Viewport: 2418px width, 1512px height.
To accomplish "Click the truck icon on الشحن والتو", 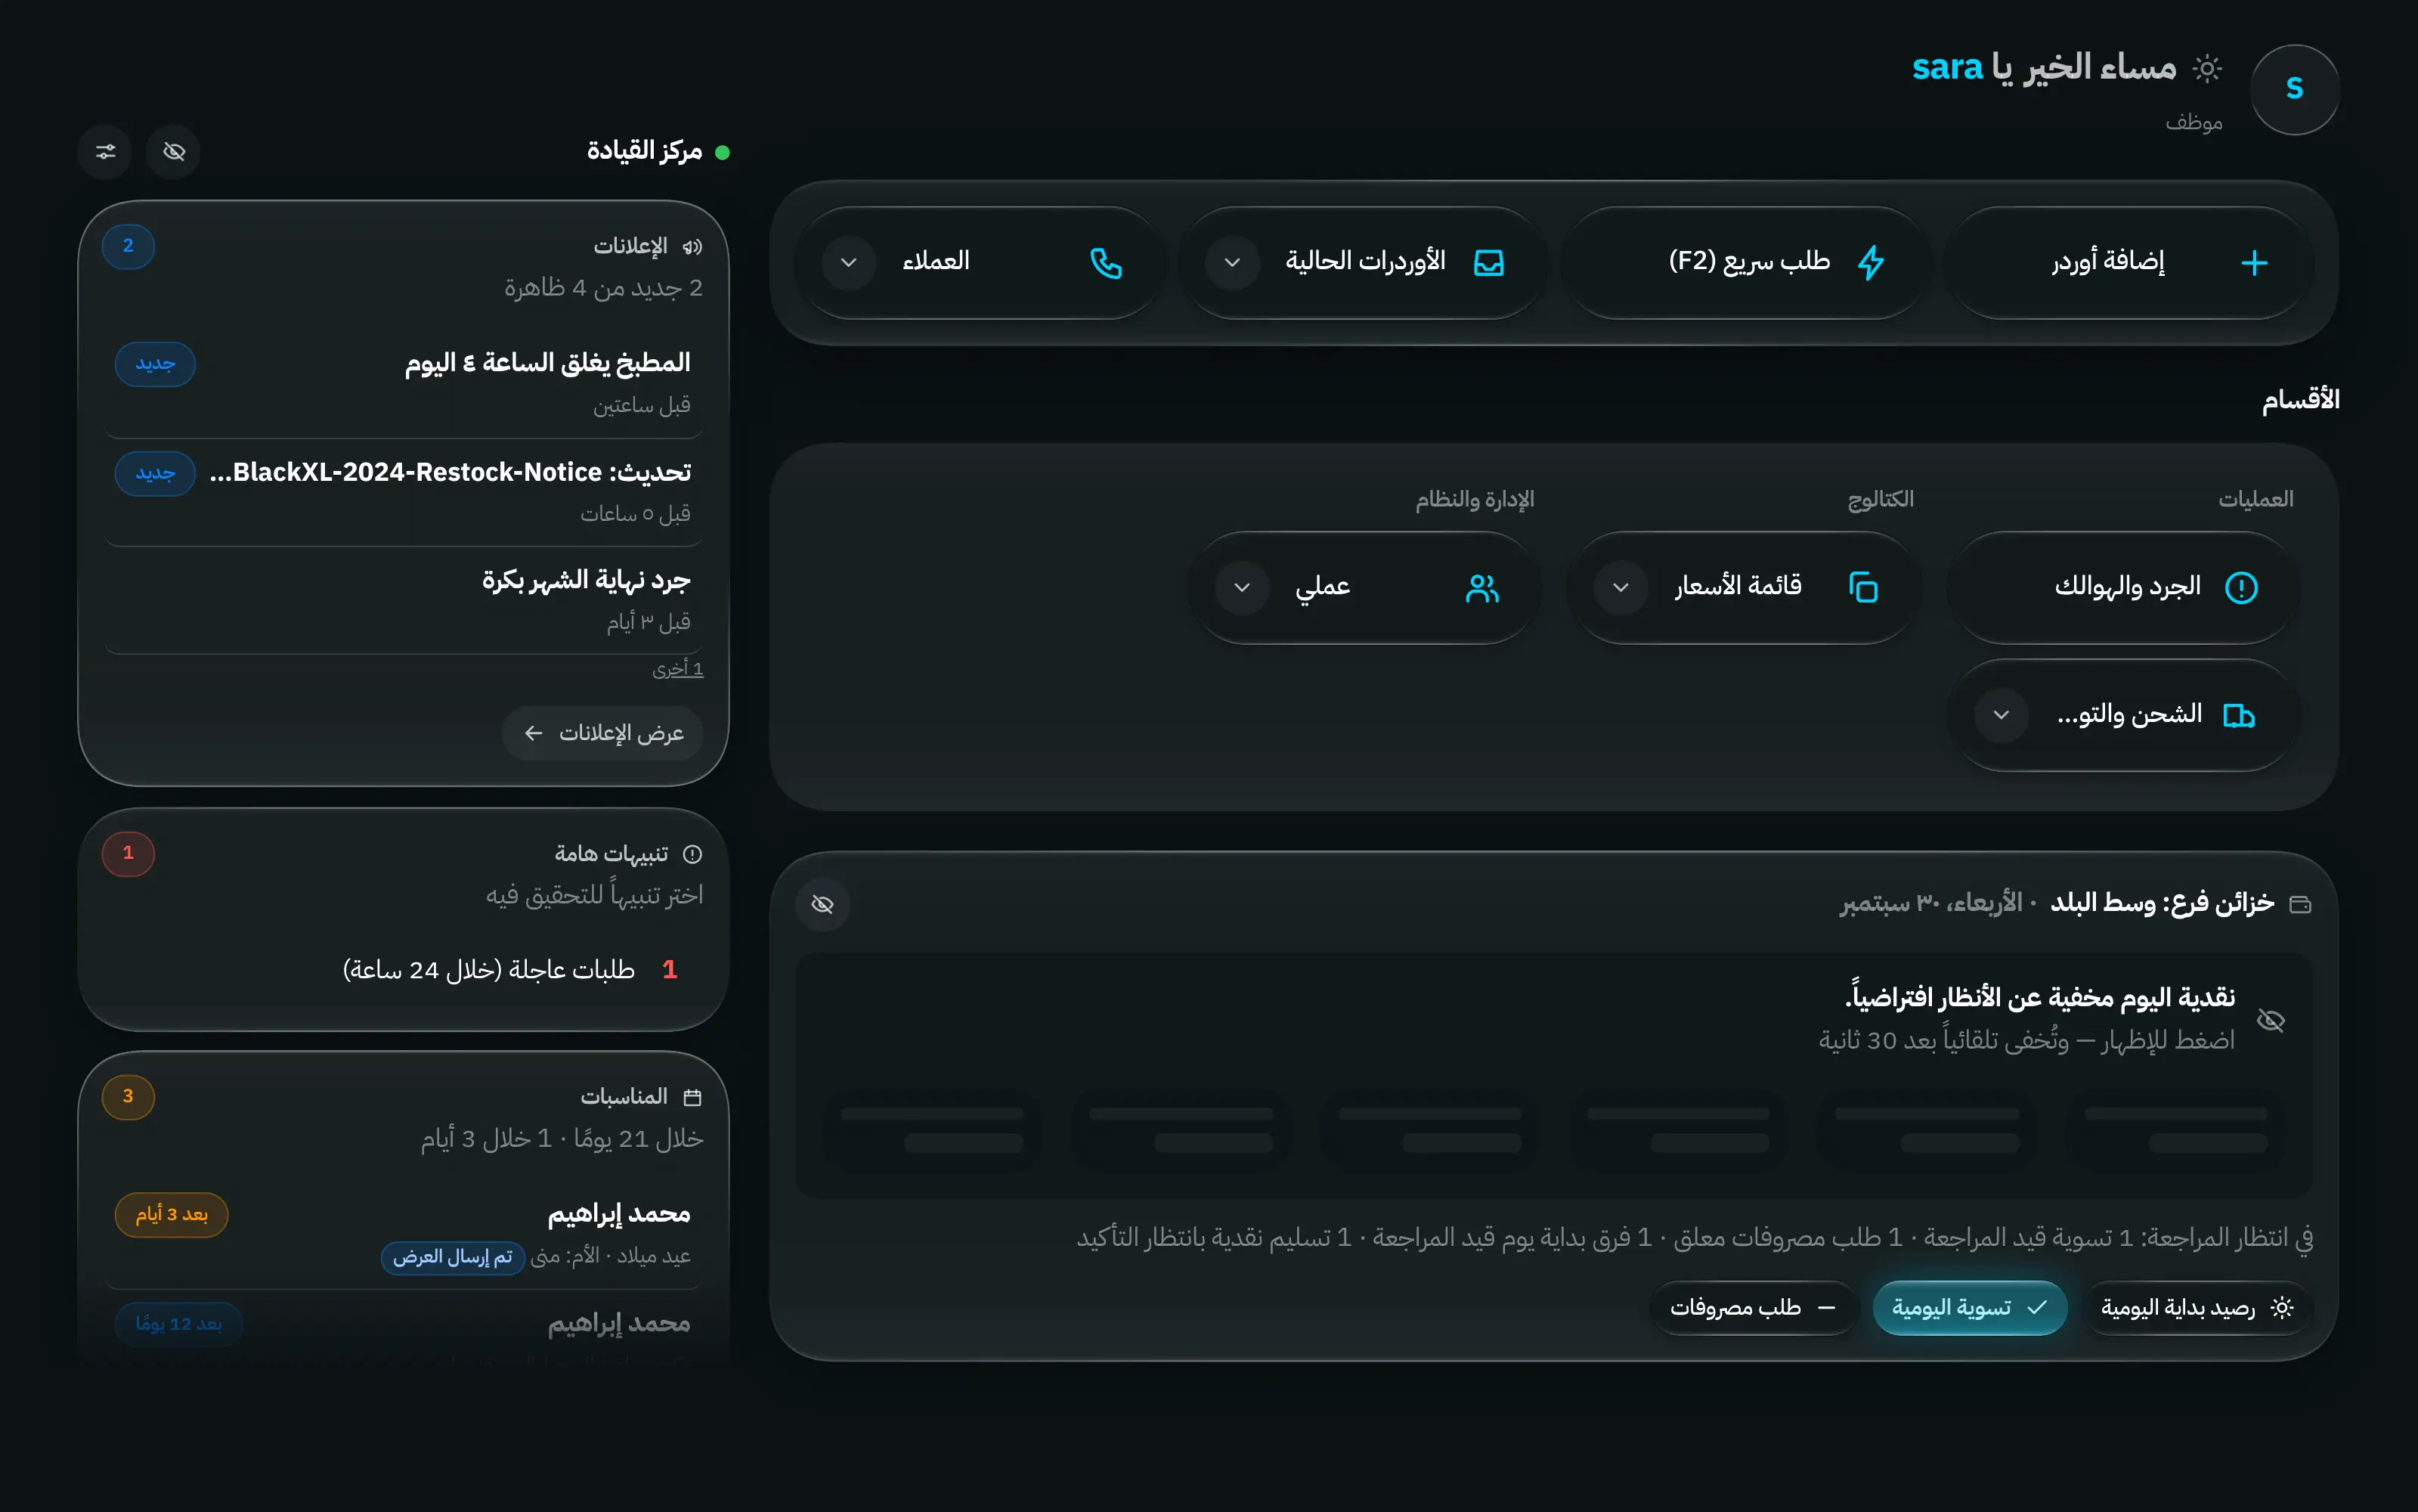I will point(2239,715).
